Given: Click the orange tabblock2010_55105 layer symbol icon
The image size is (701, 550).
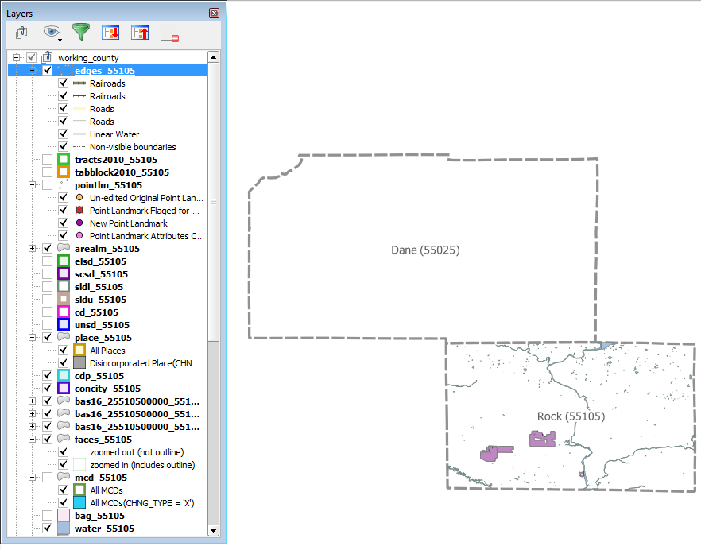Looking at the screenshot, I should pyautogui.click(x=64, y=172).
